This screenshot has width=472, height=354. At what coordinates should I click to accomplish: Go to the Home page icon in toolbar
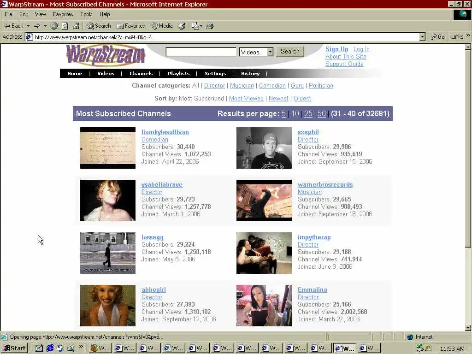click(76, 26)
